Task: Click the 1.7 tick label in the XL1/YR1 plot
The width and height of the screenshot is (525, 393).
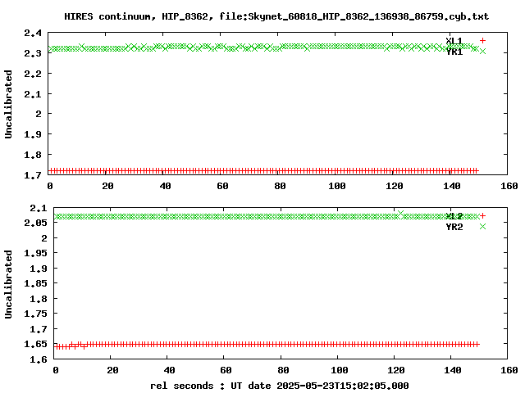Action: coord(33,174)
